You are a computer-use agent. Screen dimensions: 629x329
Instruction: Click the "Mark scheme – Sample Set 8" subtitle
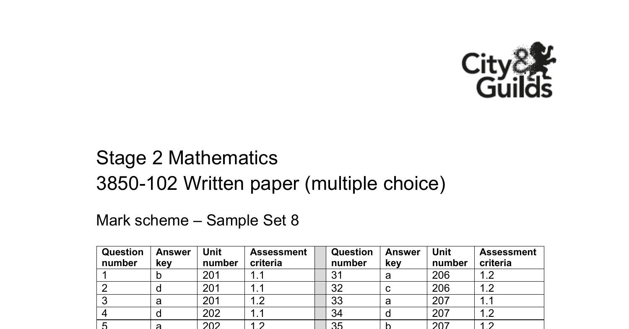pos(198,220)
